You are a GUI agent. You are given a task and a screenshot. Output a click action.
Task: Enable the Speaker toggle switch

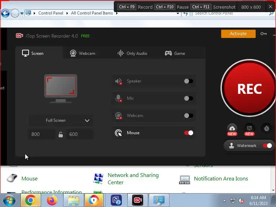tap(188, 81)
